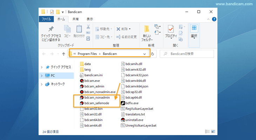
Task: Select the bdfix.exe wrench icon file
Action: coord(123,103)
